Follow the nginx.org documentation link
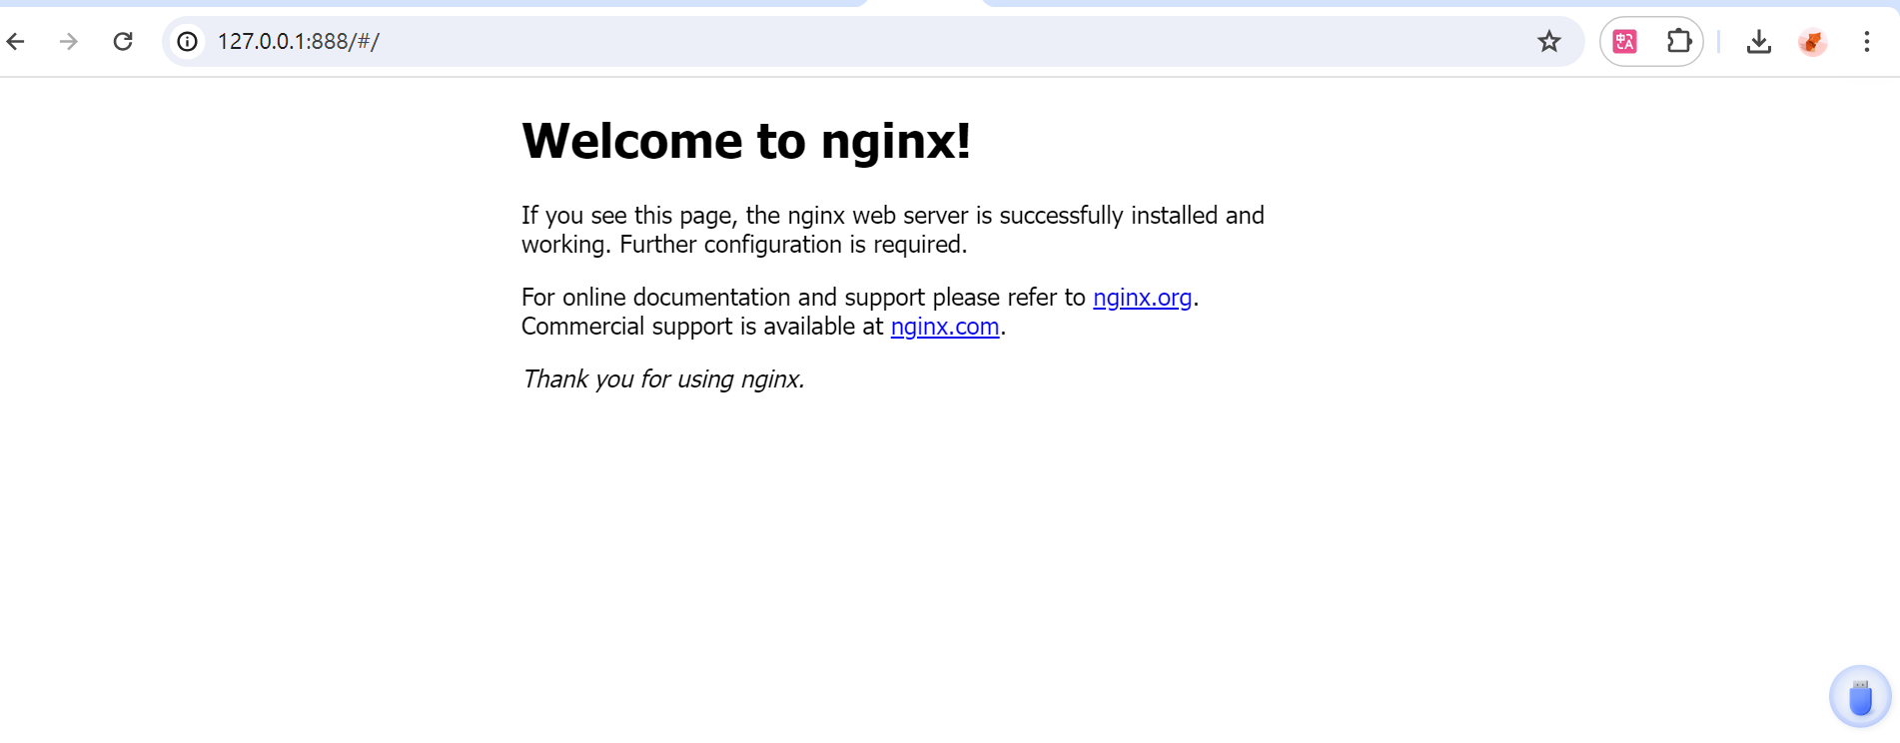This screenshot has height=743, width=1900. [1143, 298]
